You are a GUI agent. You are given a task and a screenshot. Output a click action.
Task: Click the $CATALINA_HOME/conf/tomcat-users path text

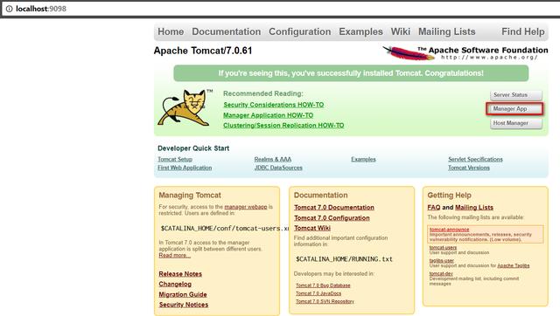click(224, 229)
